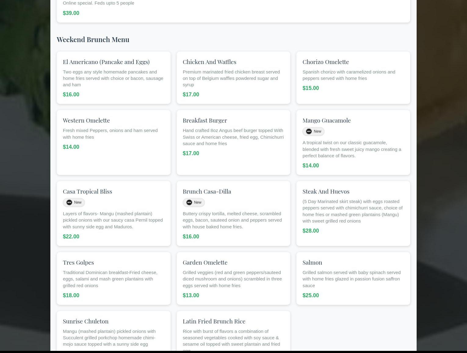Click the $25.00 price under Salmon
This screenshot has height=353, width=467.
310,295
